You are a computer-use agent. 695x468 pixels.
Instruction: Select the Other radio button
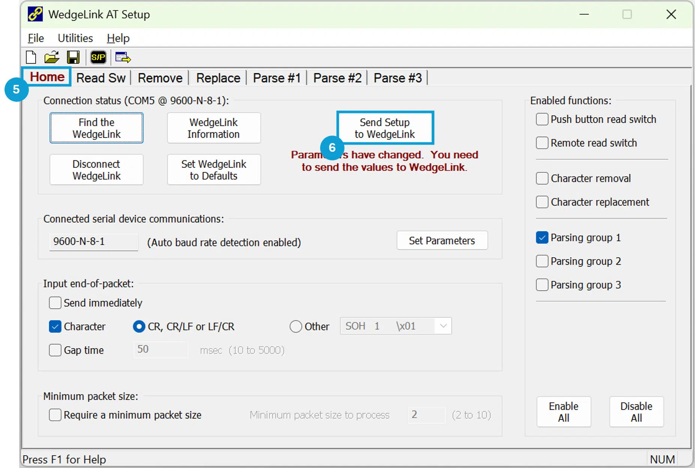296,326
